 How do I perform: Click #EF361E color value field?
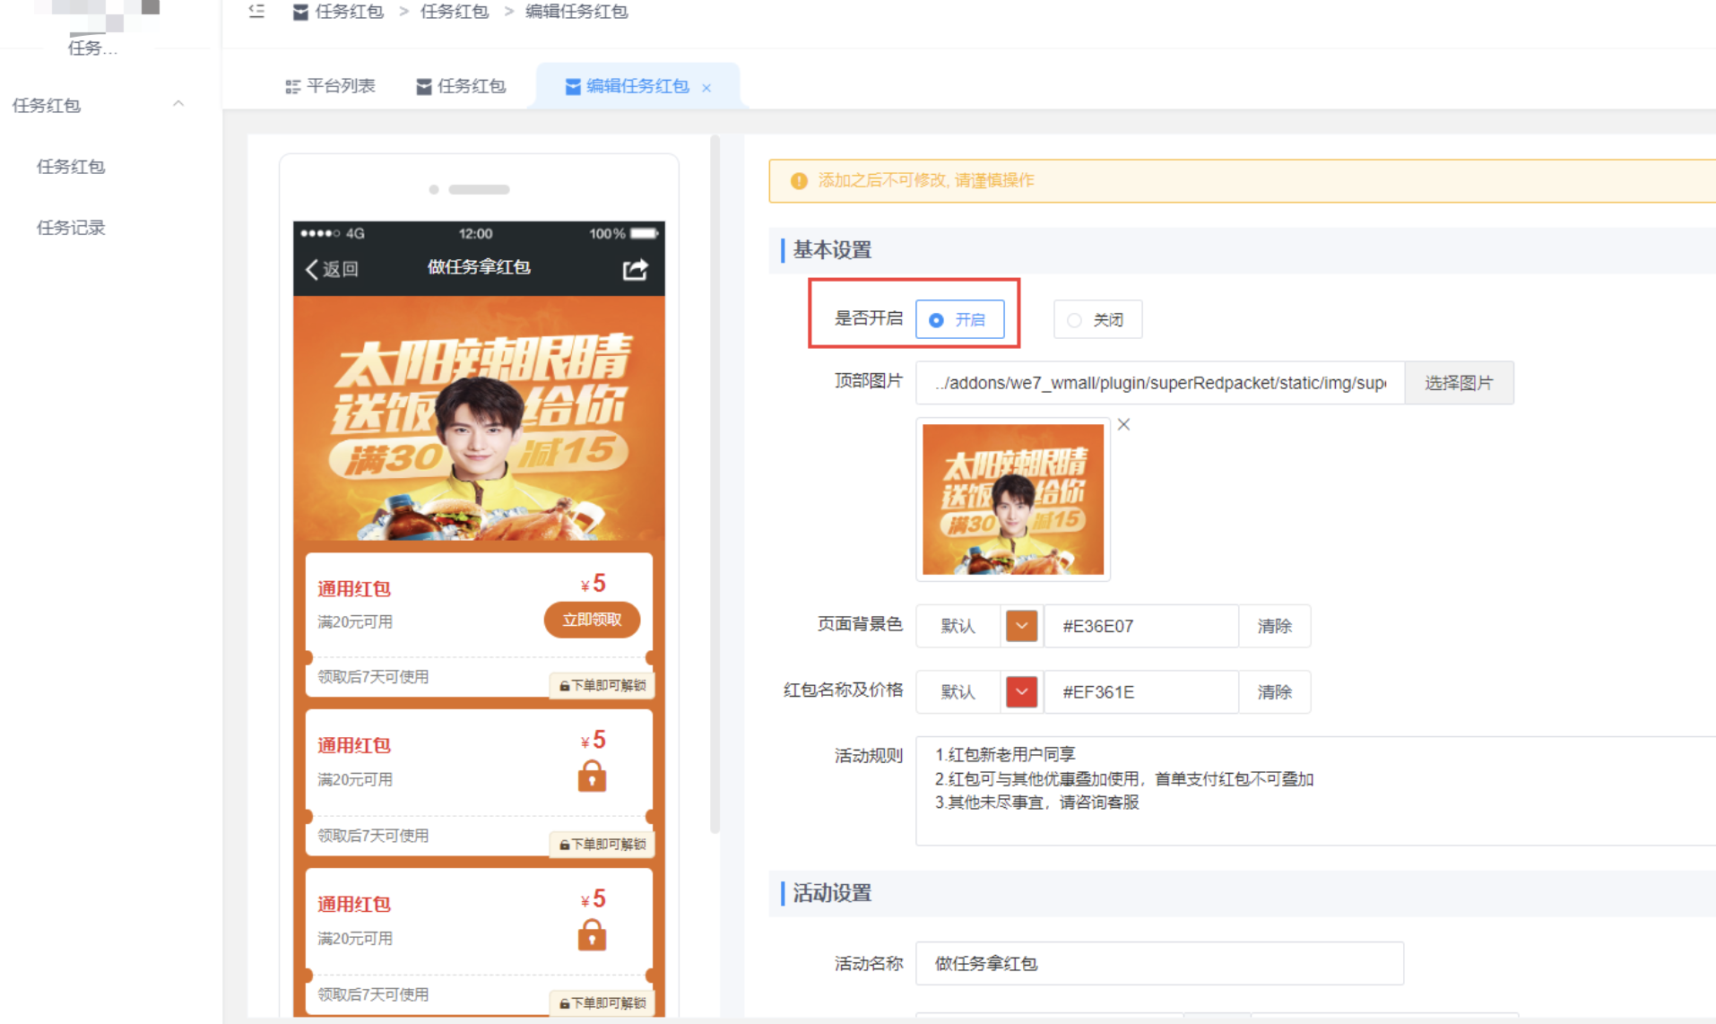click(x=1141, y=692)
